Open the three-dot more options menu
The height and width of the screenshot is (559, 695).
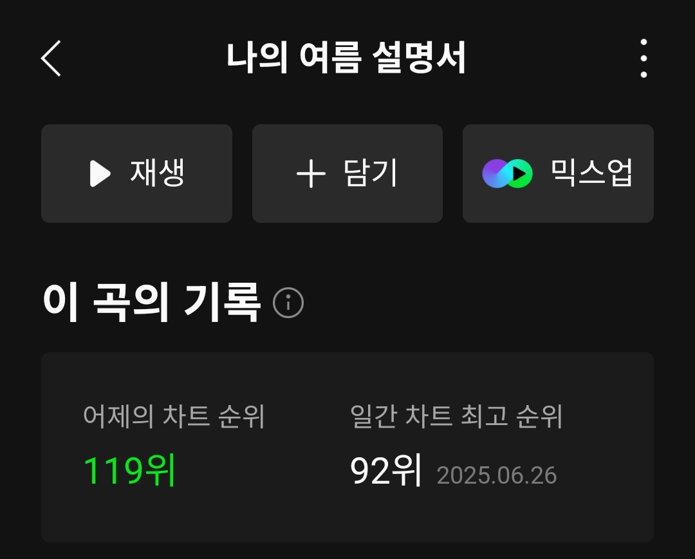pyautogui.click(x=644, y=59)
